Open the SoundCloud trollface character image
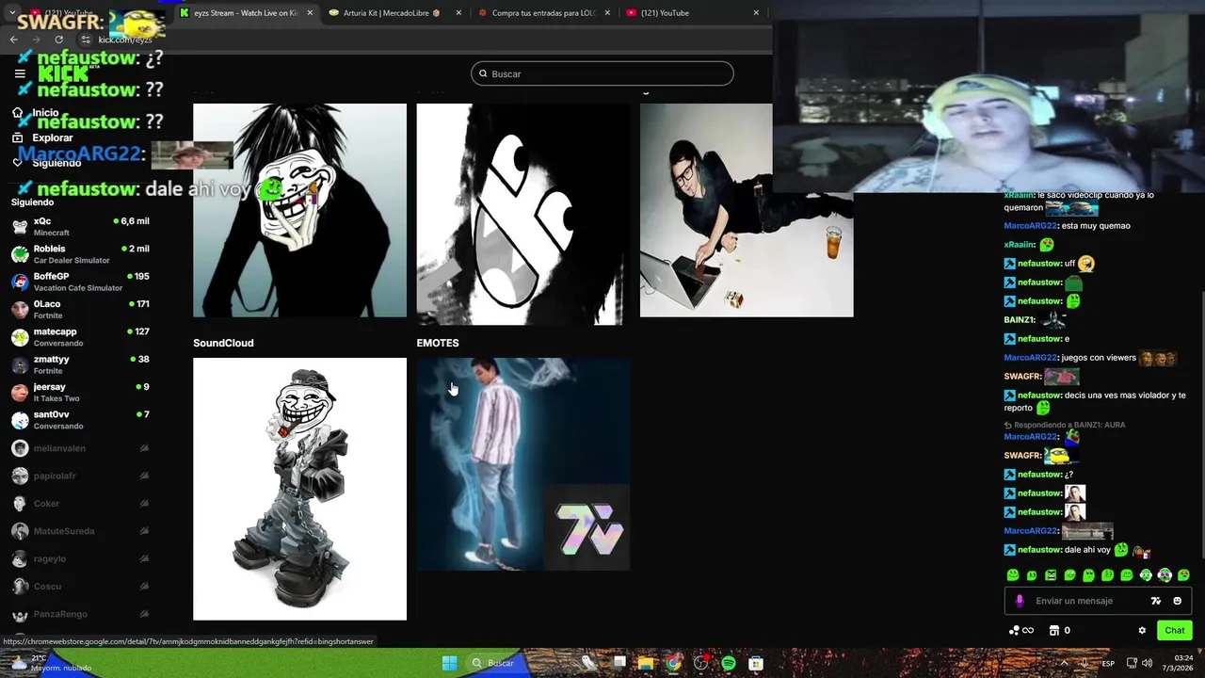This screenshot has width=1205, height=678. [299, 489]
